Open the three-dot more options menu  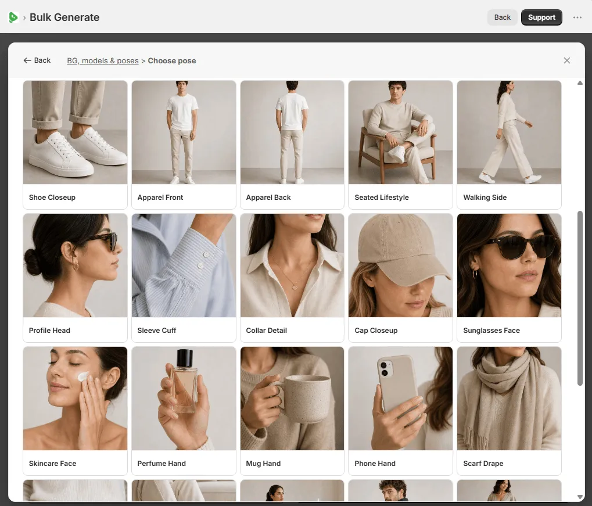577,17
